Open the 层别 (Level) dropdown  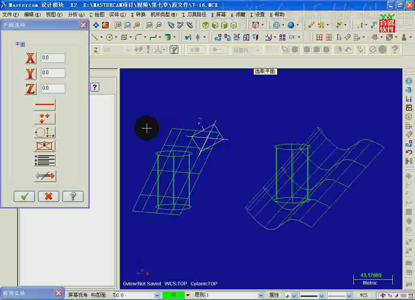click(x=261, y=295)
